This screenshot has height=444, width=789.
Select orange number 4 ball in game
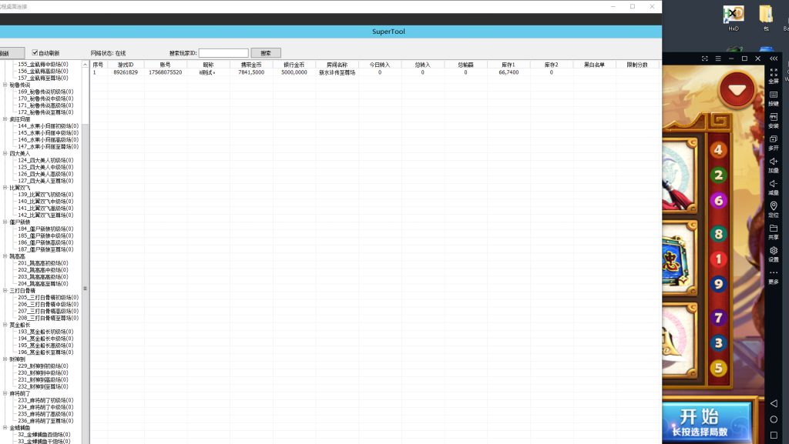coord(719,150)
